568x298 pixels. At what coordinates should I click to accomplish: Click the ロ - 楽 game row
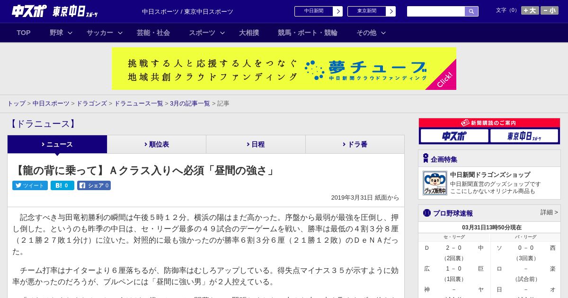(526, 269)
